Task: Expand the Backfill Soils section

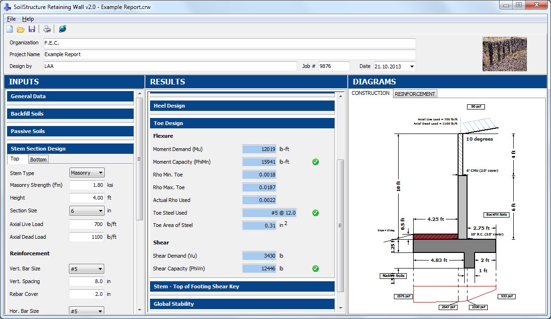Action: pos(70,114)
